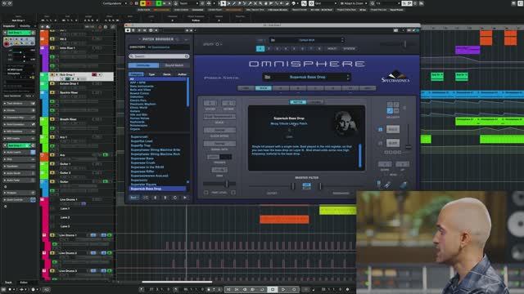
Task: Adjust the master filter Cutoff slider
Action: pos(293,186)
